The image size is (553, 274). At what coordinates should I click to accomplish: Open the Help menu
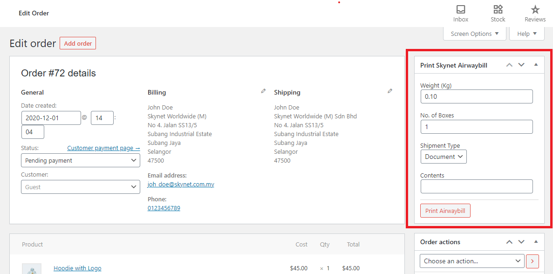[526, 33]
